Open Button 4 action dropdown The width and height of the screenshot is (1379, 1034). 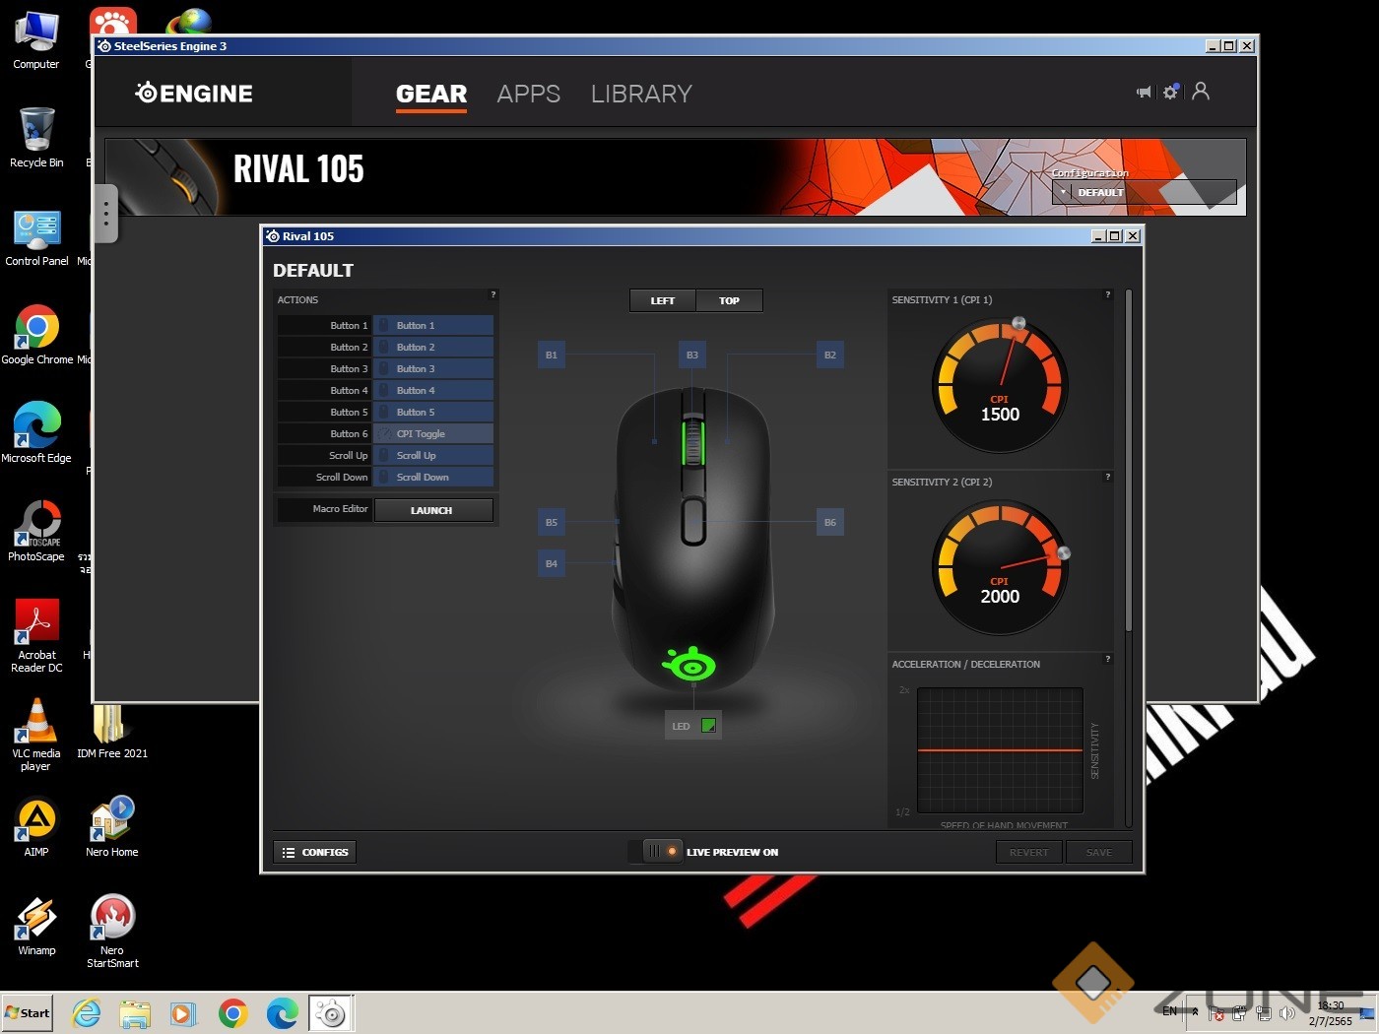coord(434,390)
